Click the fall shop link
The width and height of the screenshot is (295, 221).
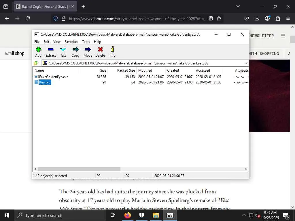tap(14, 53)
